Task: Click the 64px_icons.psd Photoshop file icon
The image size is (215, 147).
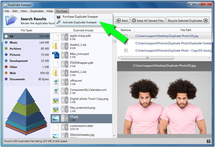Action: [x=56, y=55]
